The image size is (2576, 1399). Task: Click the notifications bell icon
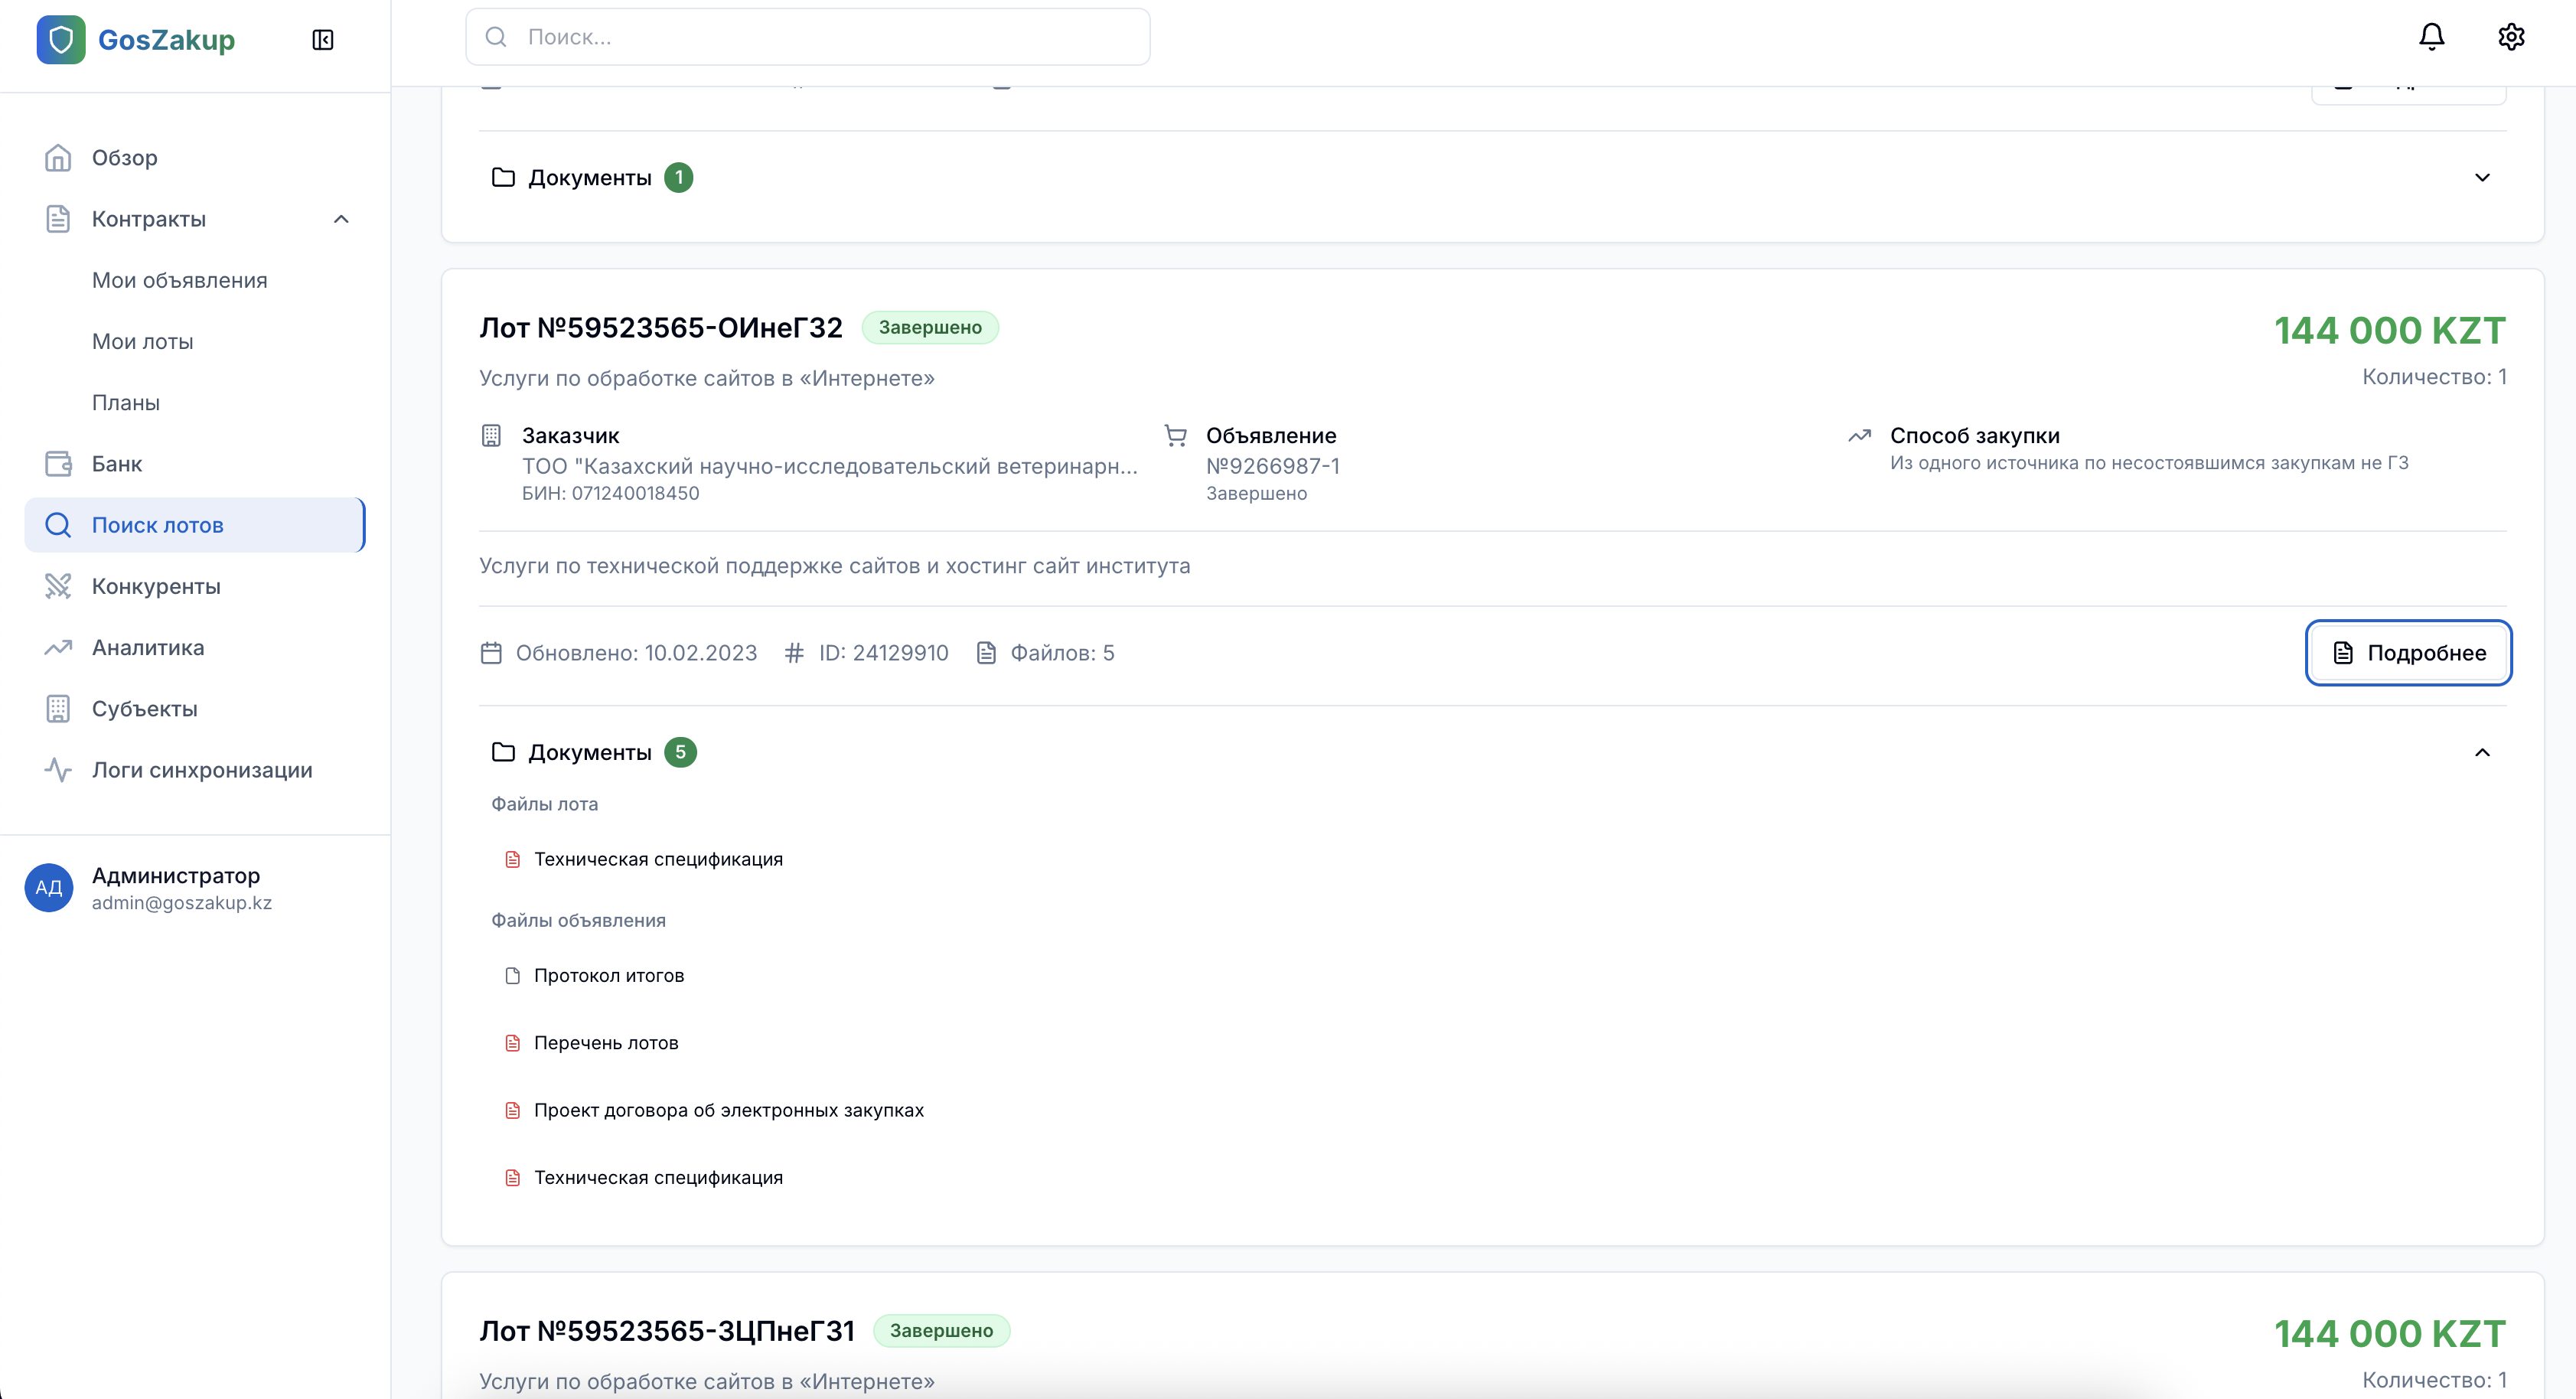2431,37
